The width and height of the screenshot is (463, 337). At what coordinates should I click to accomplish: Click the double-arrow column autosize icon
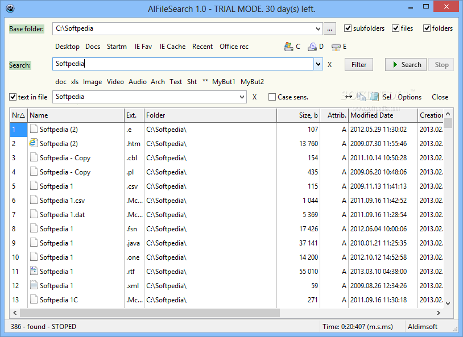point(349,96)
